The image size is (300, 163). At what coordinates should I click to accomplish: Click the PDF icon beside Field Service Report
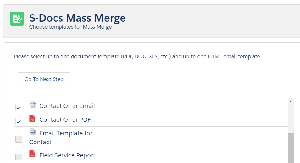point(33,154)
